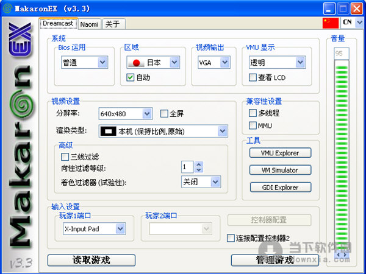This screenshot has height=274, width=366.
Task: Enable the 三线过滤 checkbox
Action: click(x=65, y=157)
